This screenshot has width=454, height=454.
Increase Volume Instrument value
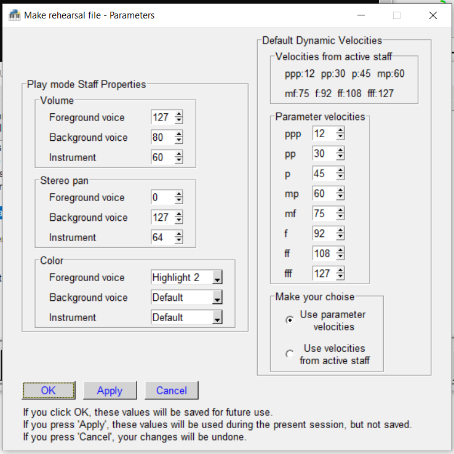click(179, 154)
